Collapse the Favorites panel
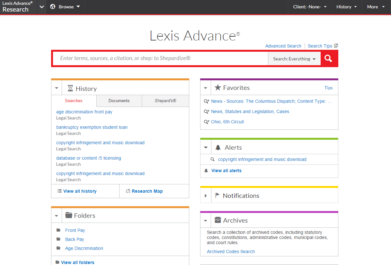 pos(206,88)
